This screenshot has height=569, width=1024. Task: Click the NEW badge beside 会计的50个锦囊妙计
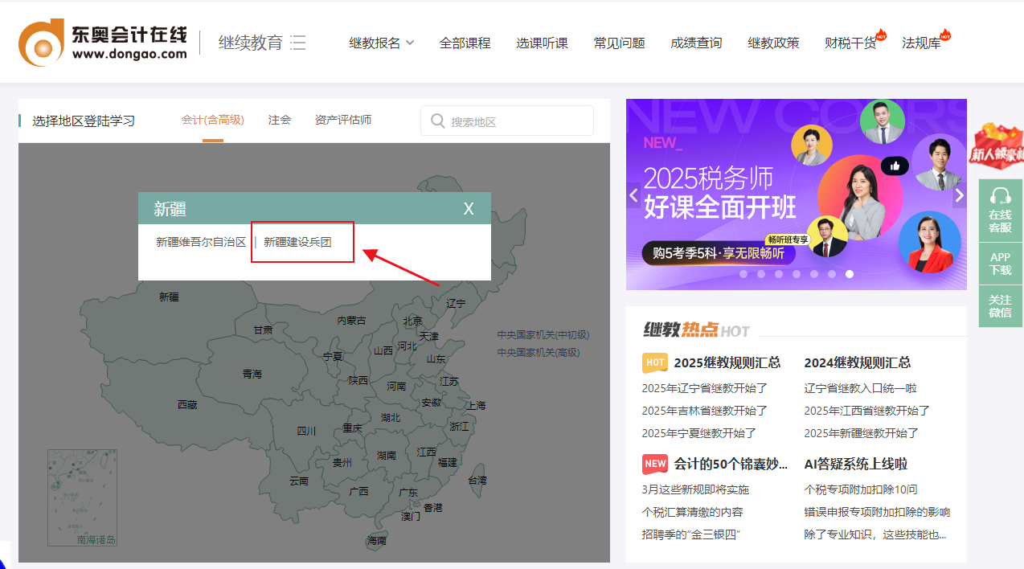(x=654, y=464)
